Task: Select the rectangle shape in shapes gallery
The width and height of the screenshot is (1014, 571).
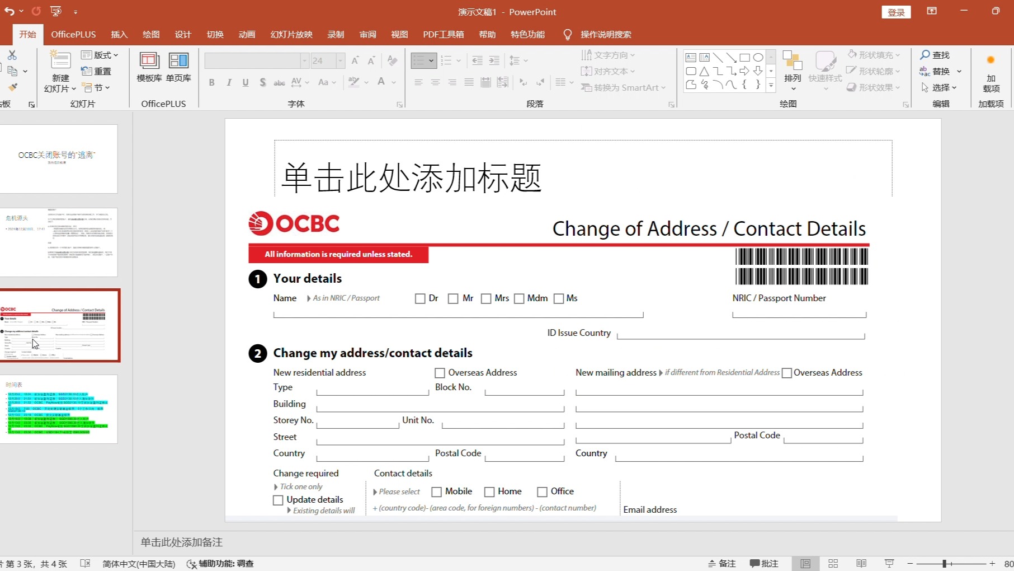Action: (744, 58)
